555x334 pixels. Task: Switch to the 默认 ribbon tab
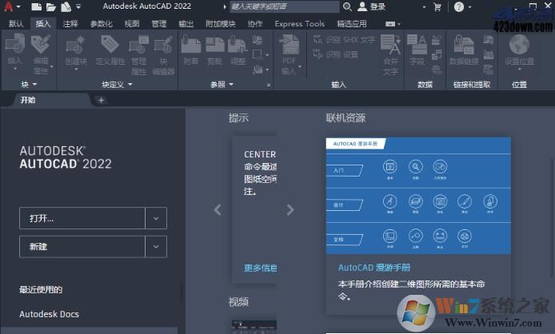coord(16,24)
